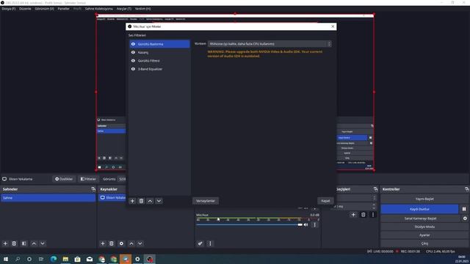Select the Kazanç filter row
470x264 pixels.
point(160,52)
